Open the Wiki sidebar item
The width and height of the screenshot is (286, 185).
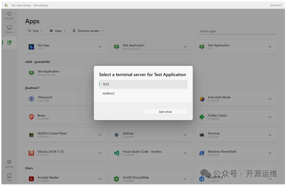click(x=9, y=177)
